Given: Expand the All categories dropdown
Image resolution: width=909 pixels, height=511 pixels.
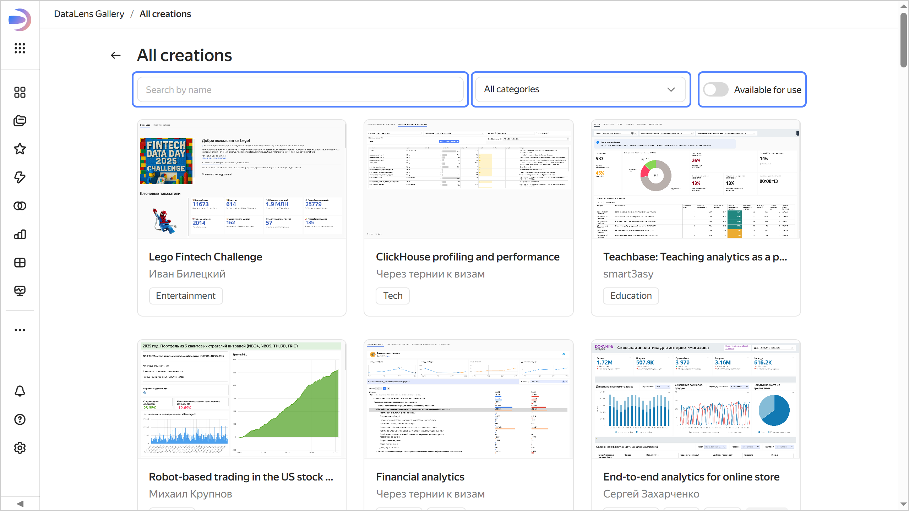Looking at the screenshot, I should click(x=580, y=89).
